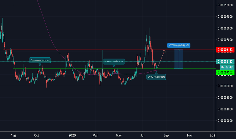236x139 pixels.
Task: Click the 0.00010000 price axis label
Action: point(225,5)
